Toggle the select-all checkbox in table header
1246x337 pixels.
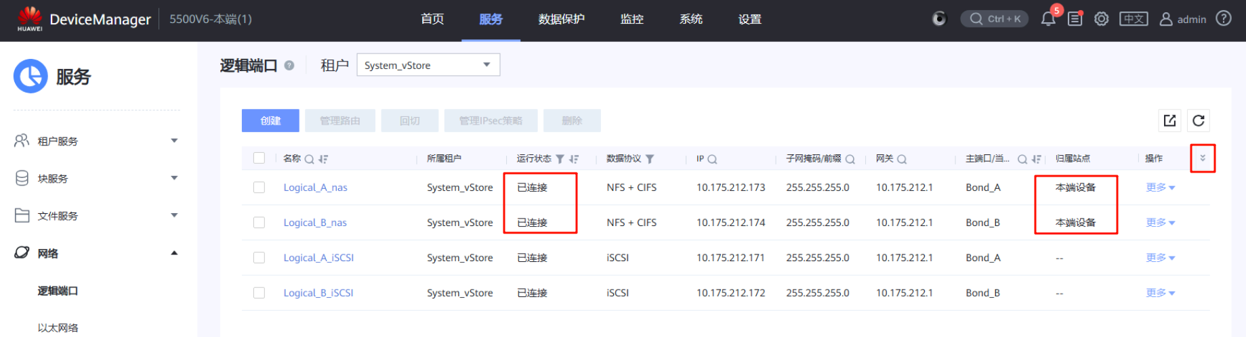click(259, 158)
